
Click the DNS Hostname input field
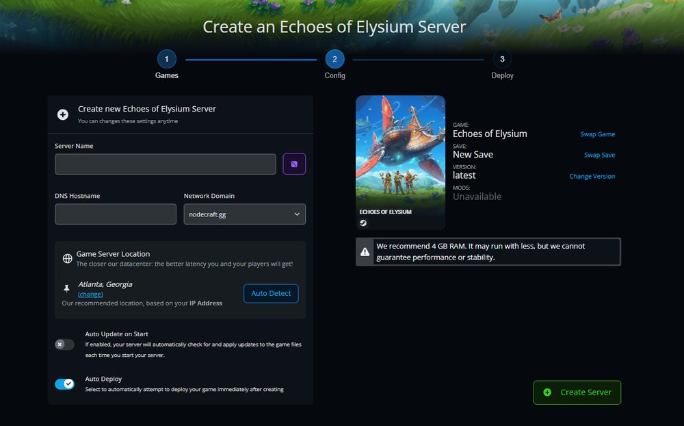click(x=115, y=214)
